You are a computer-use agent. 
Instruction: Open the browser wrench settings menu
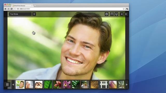click(127, 9)
